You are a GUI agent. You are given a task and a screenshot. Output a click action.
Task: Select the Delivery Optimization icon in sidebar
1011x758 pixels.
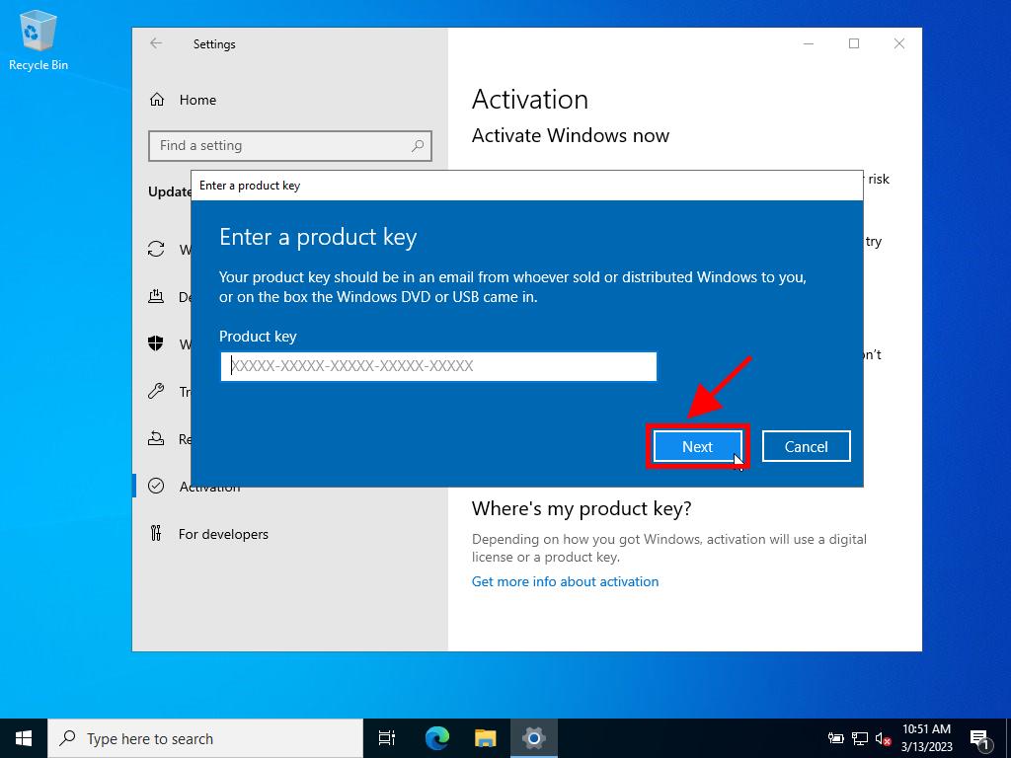point(156,296)
